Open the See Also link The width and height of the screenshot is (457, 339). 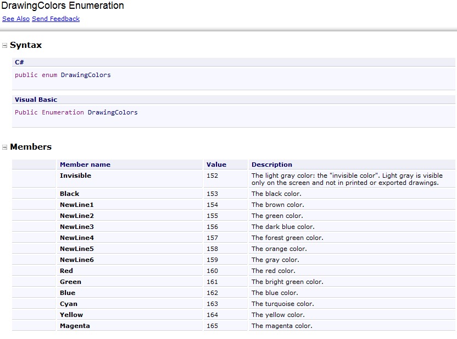click(x=16, y=19)
